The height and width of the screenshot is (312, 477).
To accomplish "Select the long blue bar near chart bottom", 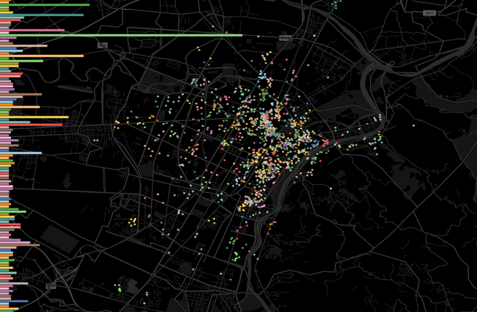I will click(x=14, y=301).
